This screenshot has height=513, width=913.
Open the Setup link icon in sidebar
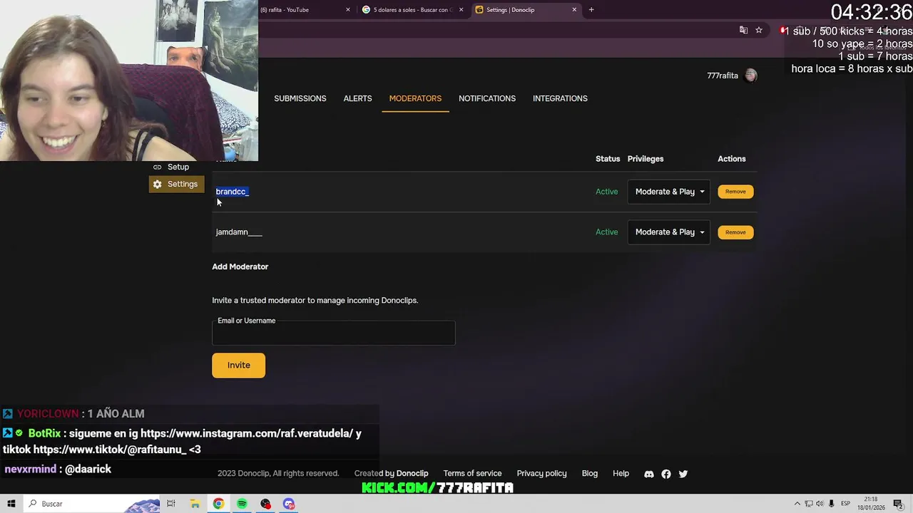click(x=158, y=167)
